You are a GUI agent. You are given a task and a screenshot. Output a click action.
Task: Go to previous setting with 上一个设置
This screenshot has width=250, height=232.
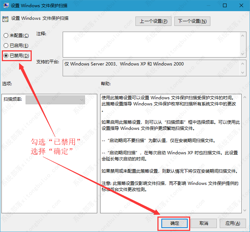point(153,21)
